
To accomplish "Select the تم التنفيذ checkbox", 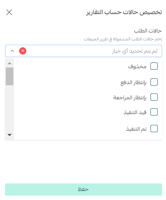I will (x=154, y=129).
